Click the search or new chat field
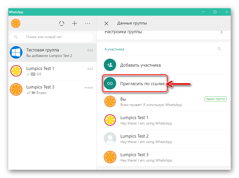239x178 pixels. coord(52,37)
